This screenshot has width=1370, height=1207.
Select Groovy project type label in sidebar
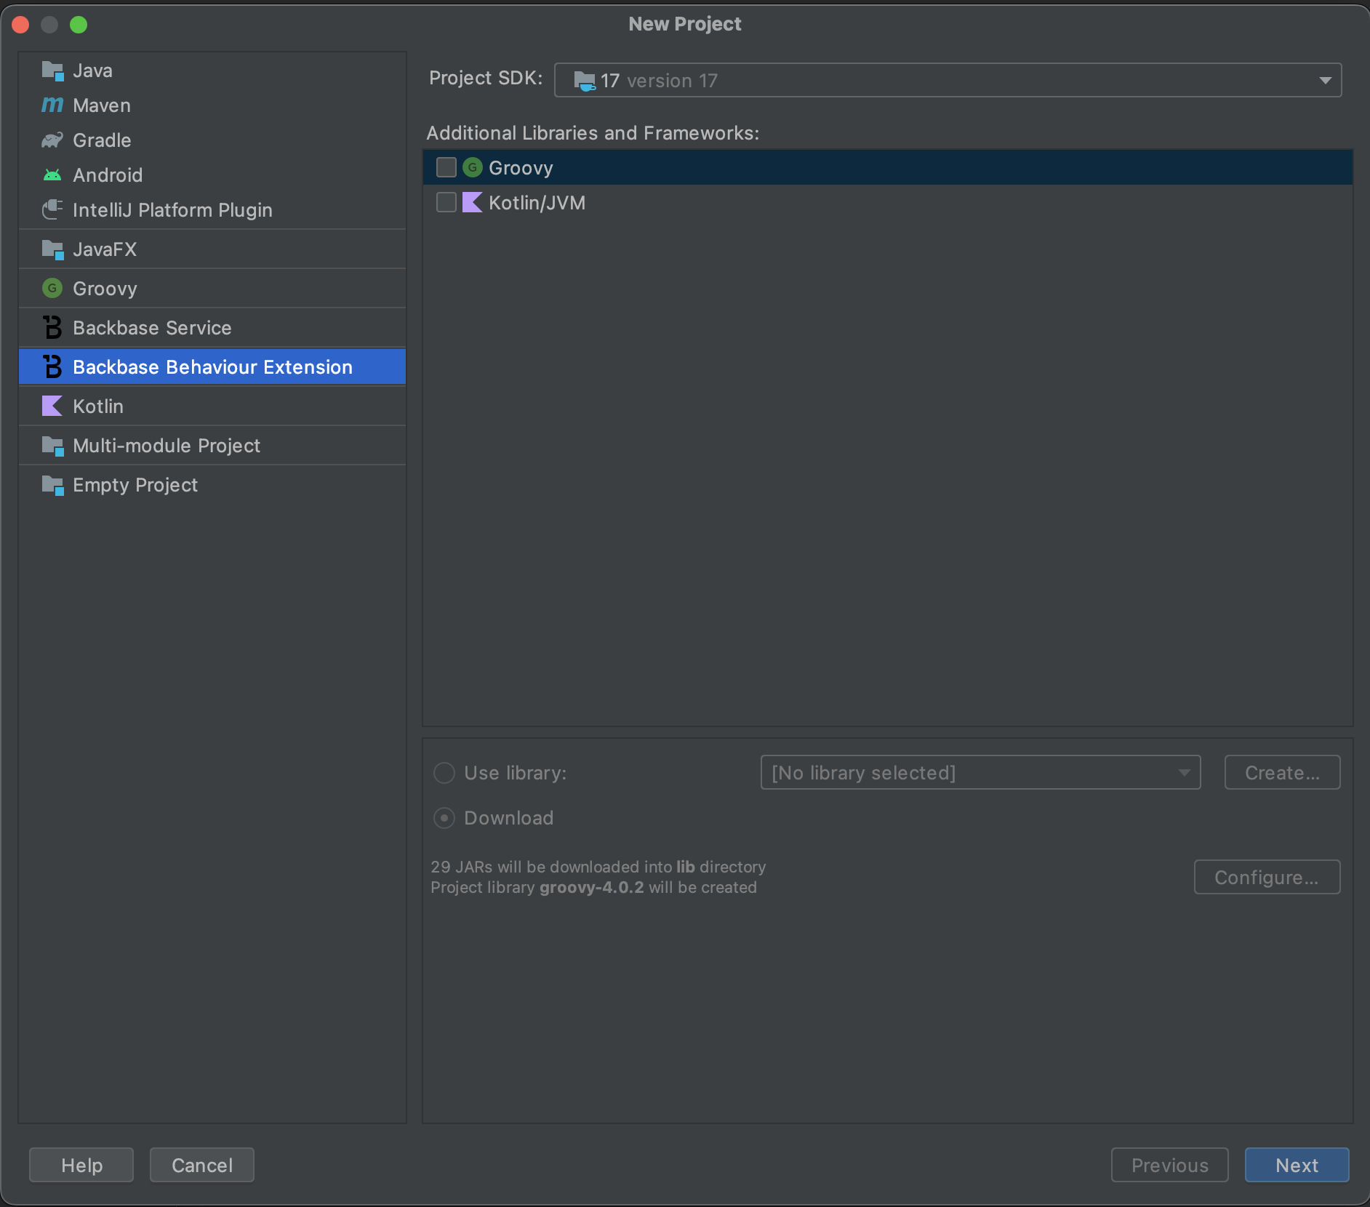(105, 289)
